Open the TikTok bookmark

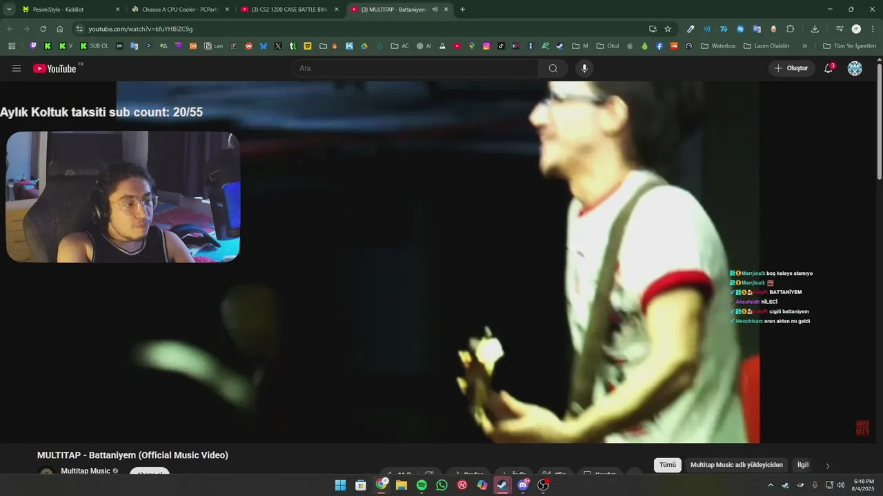(501, 46)
